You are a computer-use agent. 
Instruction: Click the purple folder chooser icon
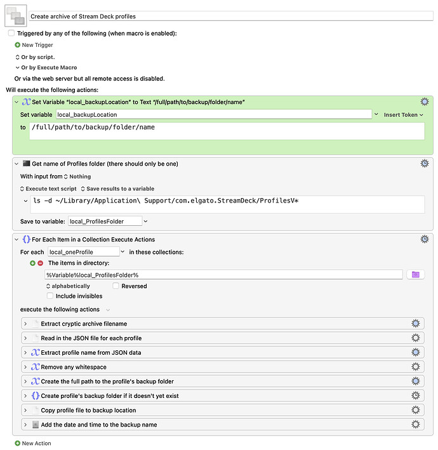pos(416,275)
